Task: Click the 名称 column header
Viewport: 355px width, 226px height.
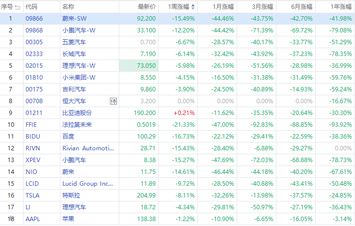Action: [x=68, y=7]
